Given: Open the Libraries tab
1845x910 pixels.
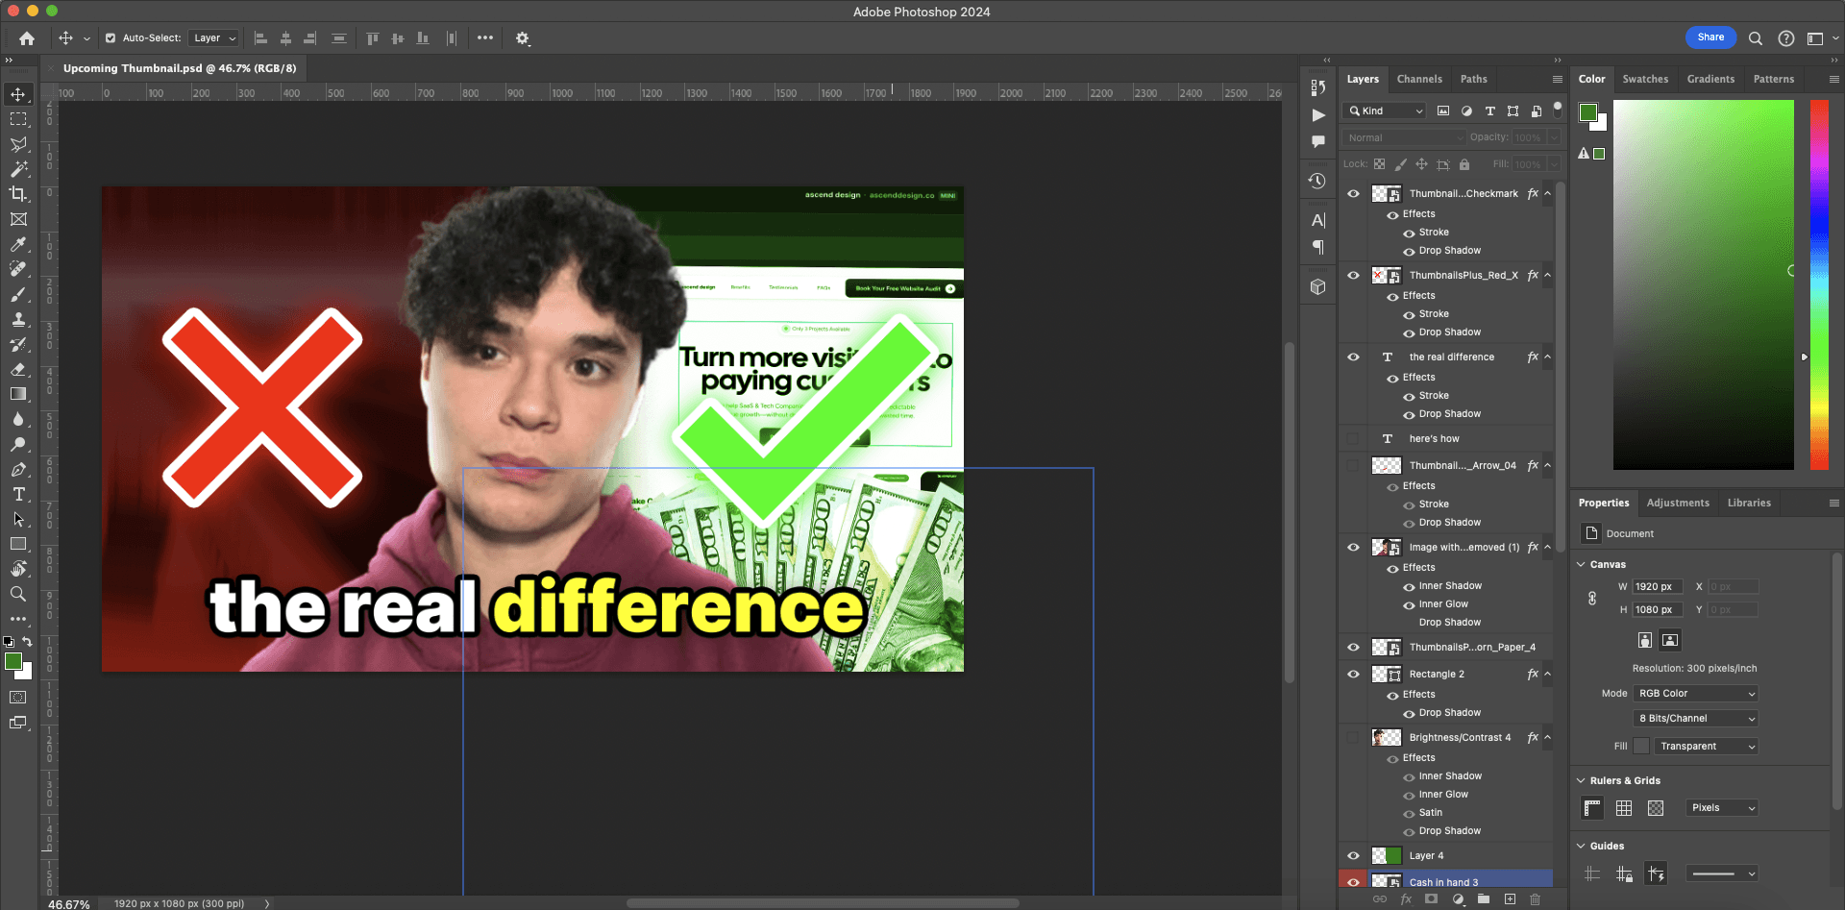Looking at the screenshot, I should [1749, 504].
